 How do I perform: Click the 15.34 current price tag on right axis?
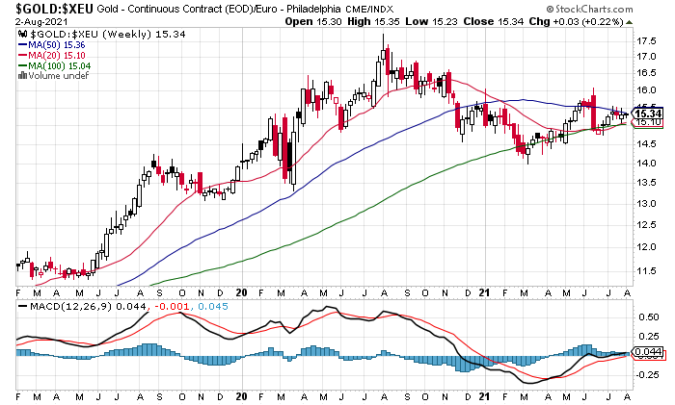click(x=648, y=114)
